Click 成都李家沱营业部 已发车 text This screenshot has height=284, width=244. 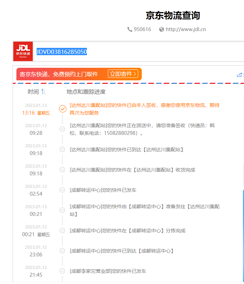coord(108,271)
